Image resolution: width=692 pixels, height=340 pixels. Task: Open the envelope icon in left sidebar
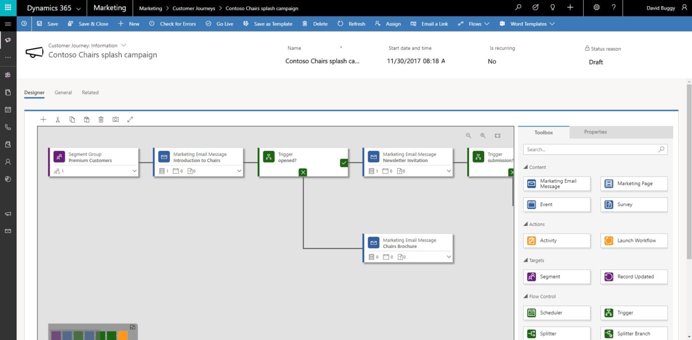[8, 231]
